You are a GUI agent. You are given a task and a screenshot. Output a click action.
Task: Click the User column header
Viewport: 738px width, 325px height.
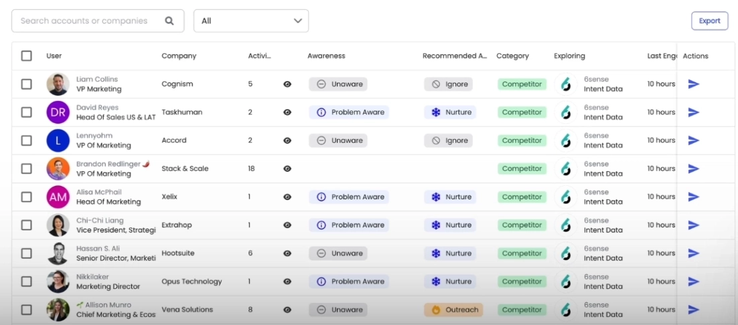pyautogui.click(x=54, y=56)
